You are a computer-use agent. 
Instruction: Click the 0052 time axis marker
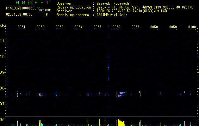pos(40,27)
